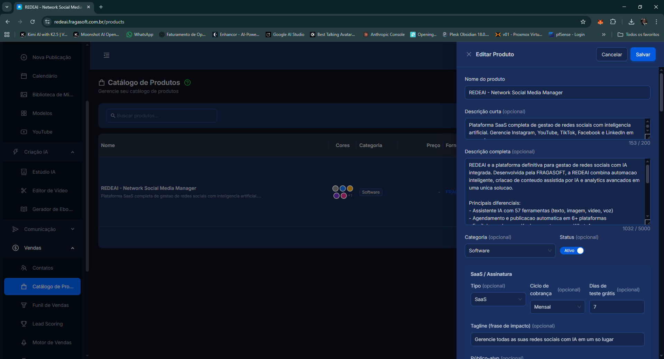Collapse the Vendas section chevron

(x=73, y=248)
